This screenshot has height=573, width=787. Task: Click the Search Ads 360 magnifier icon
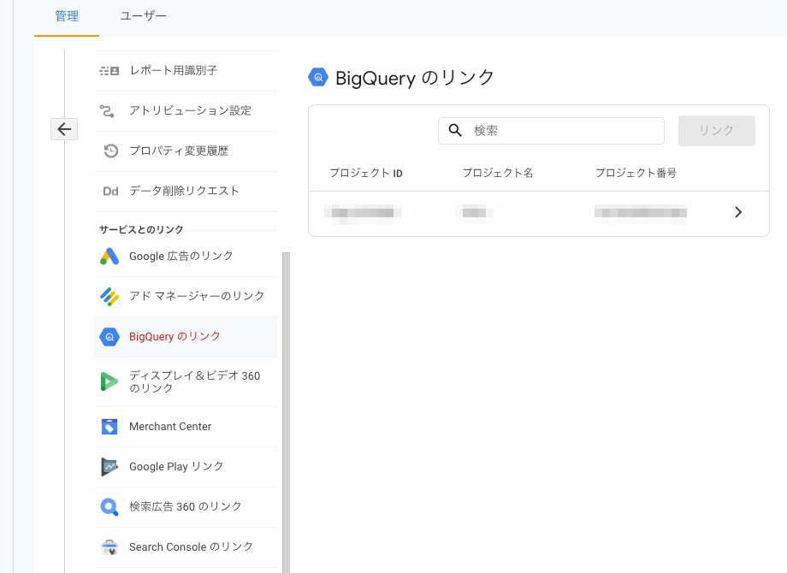click(109, 507)
